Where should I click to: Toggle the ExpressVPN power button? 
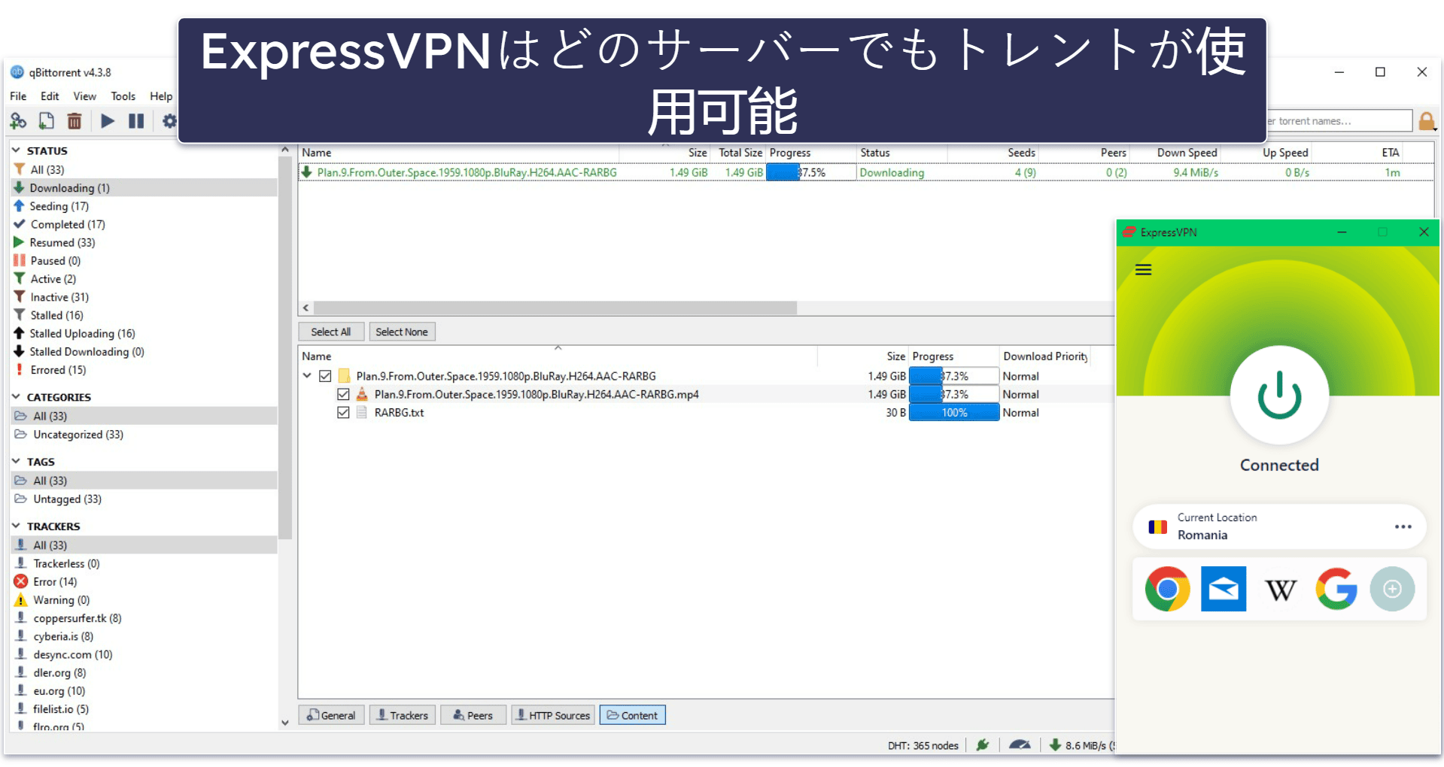(x=1279, y=395)
